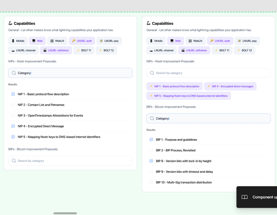Toggle LNURL-auth chip in left Capabilities card
Viewport: 277px width, 215px height.
point(82,41)
